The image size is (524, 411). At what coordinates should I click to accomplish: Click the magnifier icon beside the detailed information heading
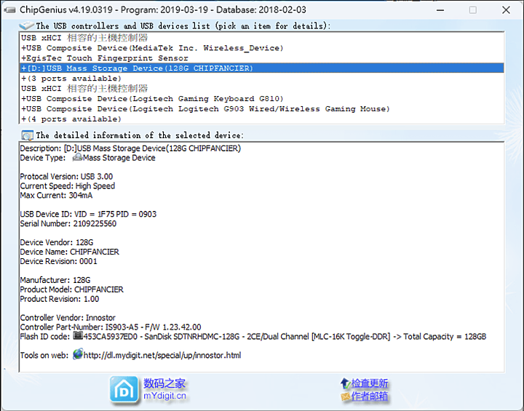pyautogui.click(x=27, y=135)
